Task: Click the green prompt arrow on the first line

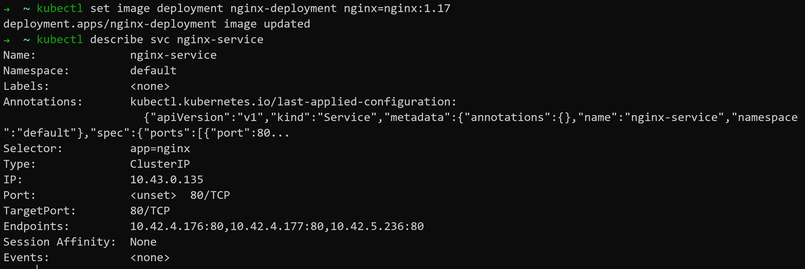Action: pos(7,9)
